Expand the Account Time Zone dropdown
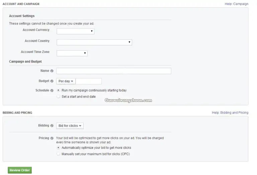This screenshot has height=175, width=257. [x=72, y=53]
